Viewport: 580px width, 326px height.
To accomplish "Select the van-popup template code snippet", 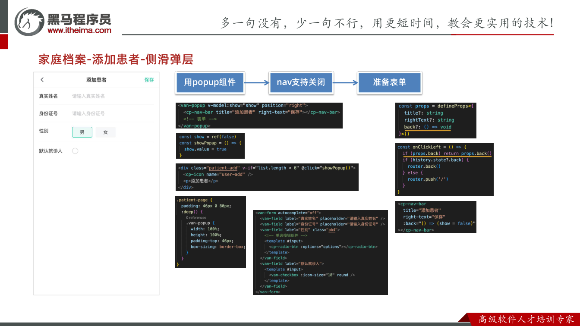I will [259, 116].
